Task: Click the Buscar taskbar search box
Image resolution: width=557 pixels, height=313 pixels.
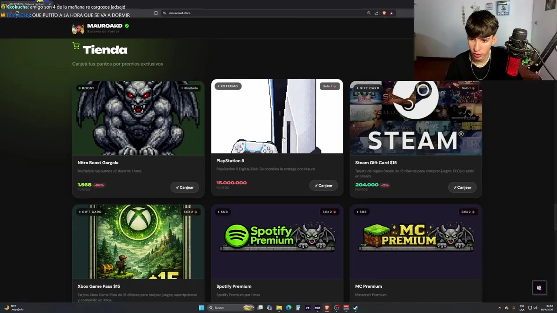Action: coord(231,308)
